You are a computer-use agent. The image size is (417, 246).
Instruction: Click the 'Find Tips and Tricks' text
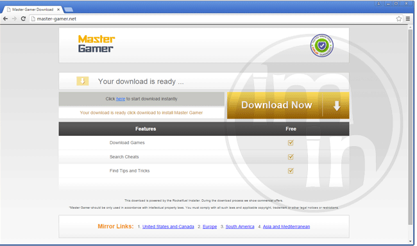pos(130,170)
